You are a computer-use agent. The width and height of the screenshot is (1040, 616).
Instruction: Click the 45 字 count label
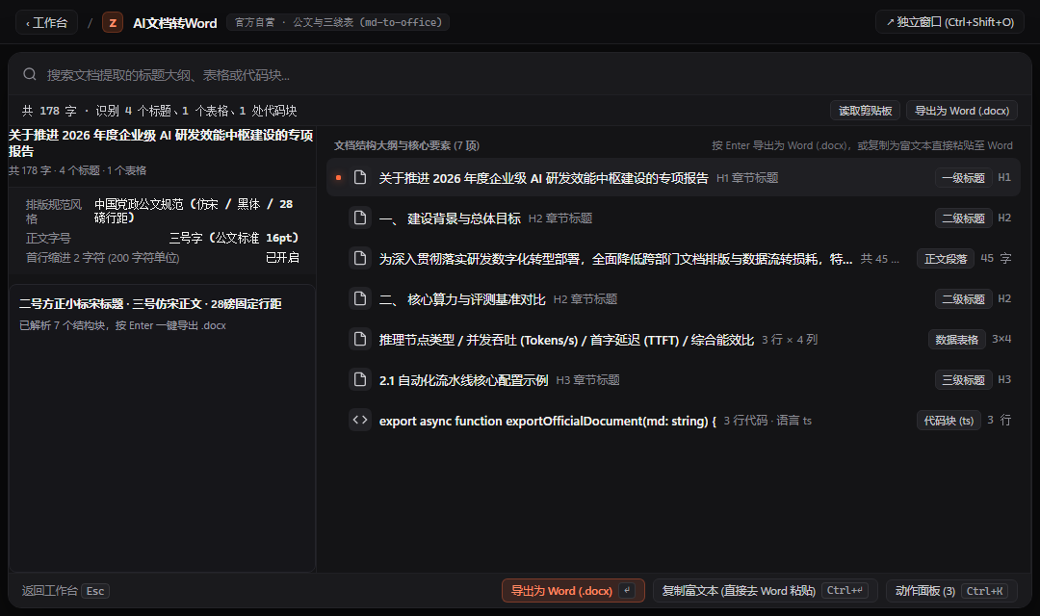pos(996,258)
